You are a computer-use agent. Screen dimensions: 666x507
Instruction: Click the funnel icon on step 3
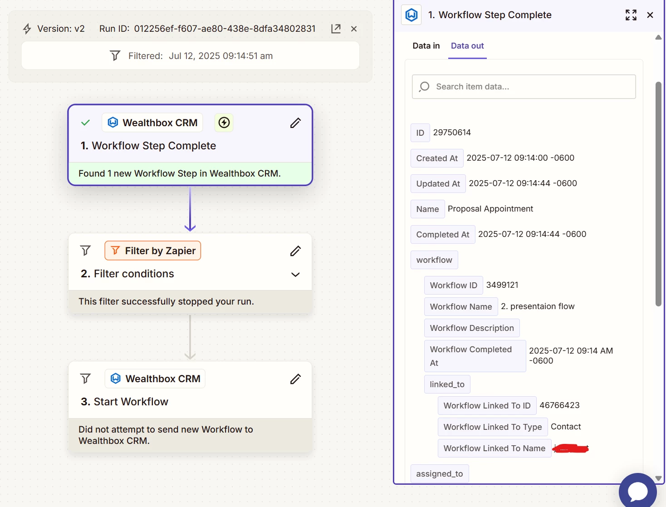pyautogui.click(x=85, y=379)
